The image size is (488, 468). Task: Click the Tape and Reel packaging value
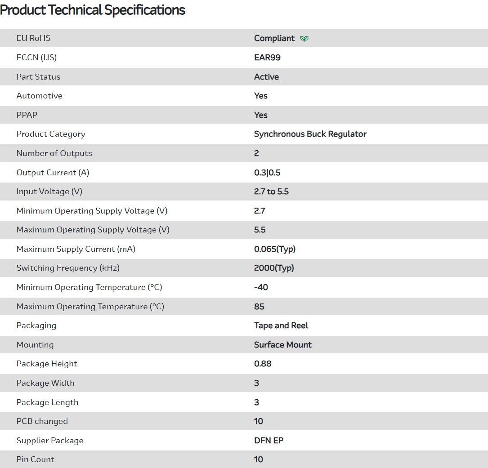tap(281, 325)
